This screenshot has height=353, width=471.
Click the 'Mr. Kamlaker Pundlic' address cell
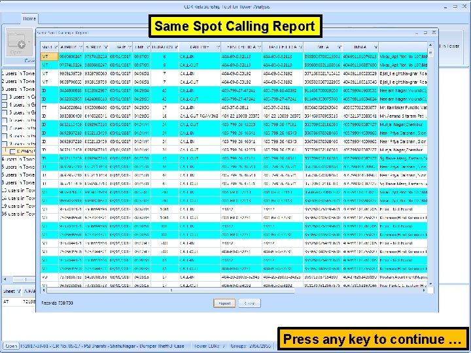tap(403, 107)
